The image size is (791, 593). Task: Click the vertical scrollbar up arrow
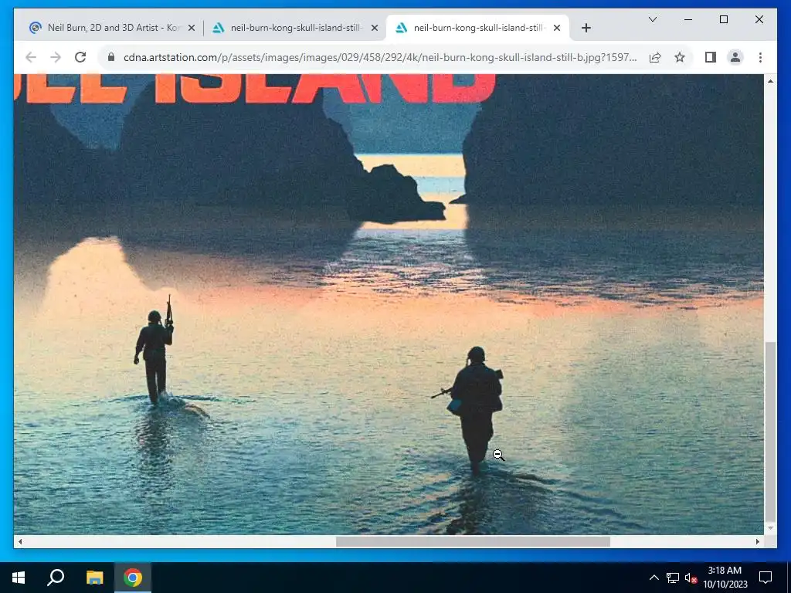[770, 81]
